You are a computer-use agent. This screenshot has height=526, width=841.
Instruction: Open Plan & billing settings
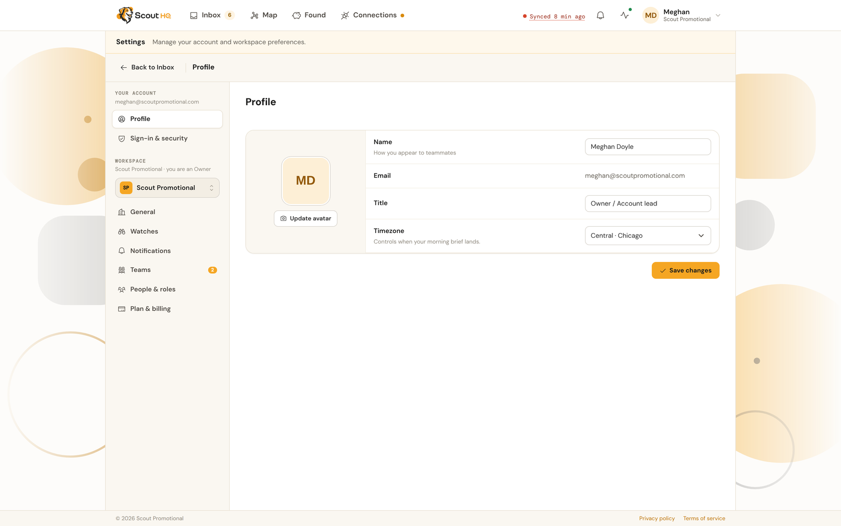coord(167,309)
